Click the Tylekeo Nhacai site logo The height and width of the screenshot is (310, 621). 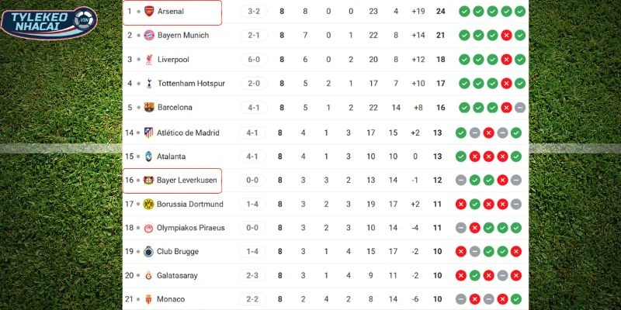pos(50,22)
